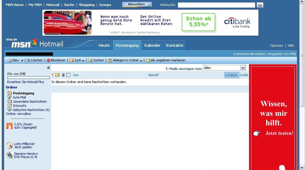Open Hotmail link in top navigation
305x170 pixels.
coord(53,5)
